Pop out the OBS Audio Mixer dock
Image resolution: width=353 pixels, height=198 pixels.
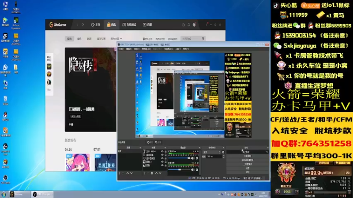coord(199,148)
